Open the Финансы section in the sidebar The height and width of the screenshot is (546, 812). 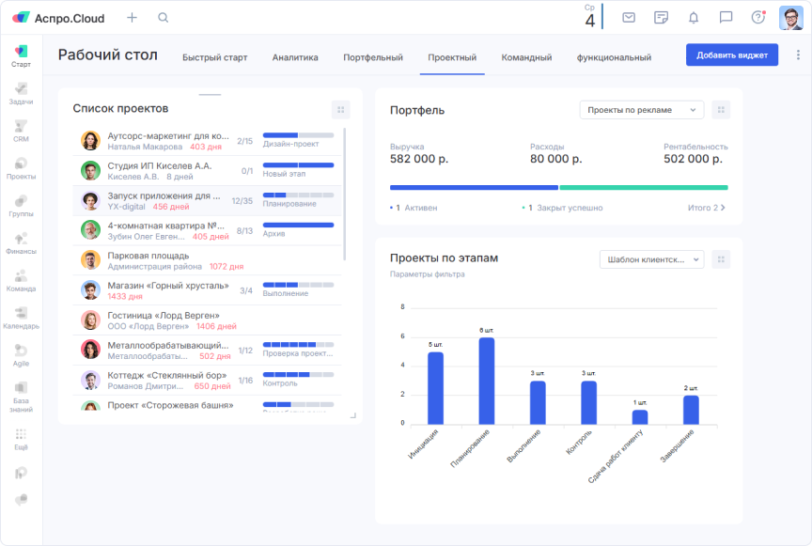pyautogui.click(x=21, y=242)
